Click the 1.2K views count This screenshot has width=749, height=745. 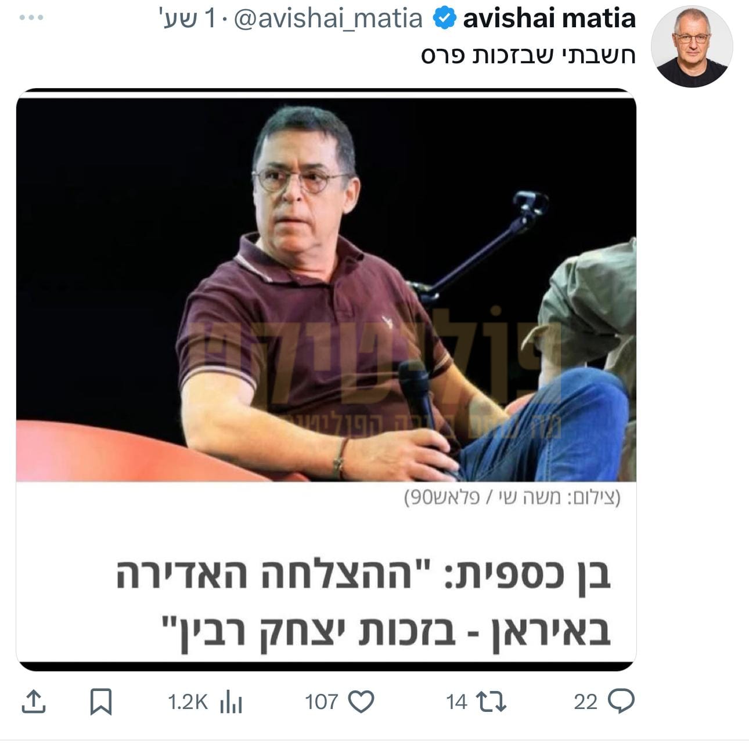[x=188, y=702]
